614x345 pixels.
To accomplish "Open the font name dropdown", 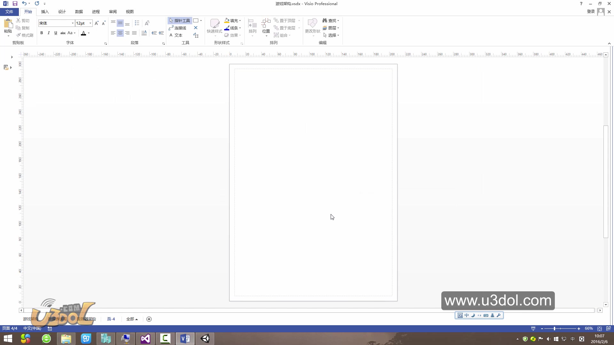I will (x=73, y=23).
